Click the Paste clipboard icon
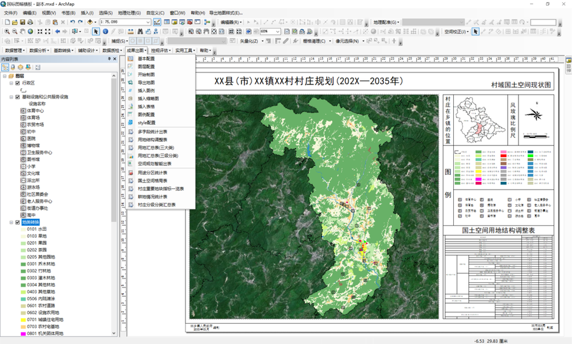Viewport: 572px width, 344px height. click(x=55, y=22)
